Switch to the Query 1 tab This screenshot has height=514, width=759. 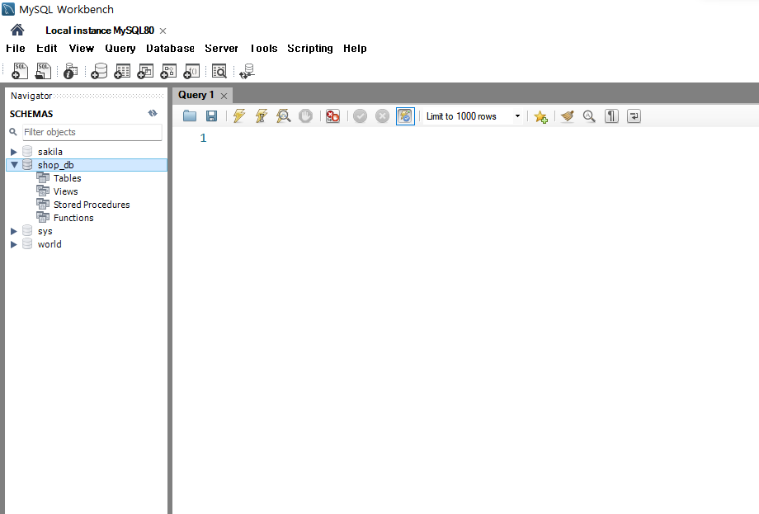point(196,95)
